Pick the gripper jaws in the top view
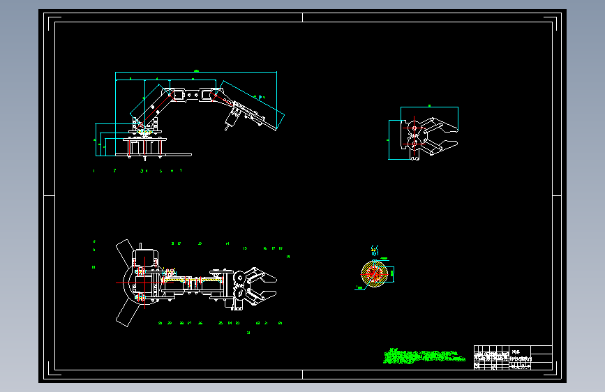 262,285
